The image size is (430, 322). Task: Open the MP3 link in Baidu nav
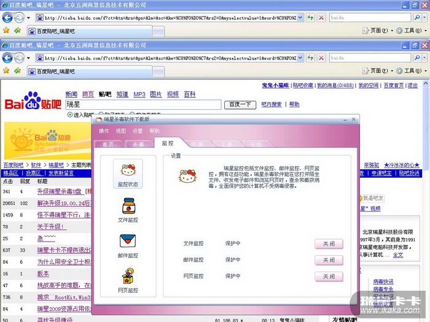tap(139, 94)
